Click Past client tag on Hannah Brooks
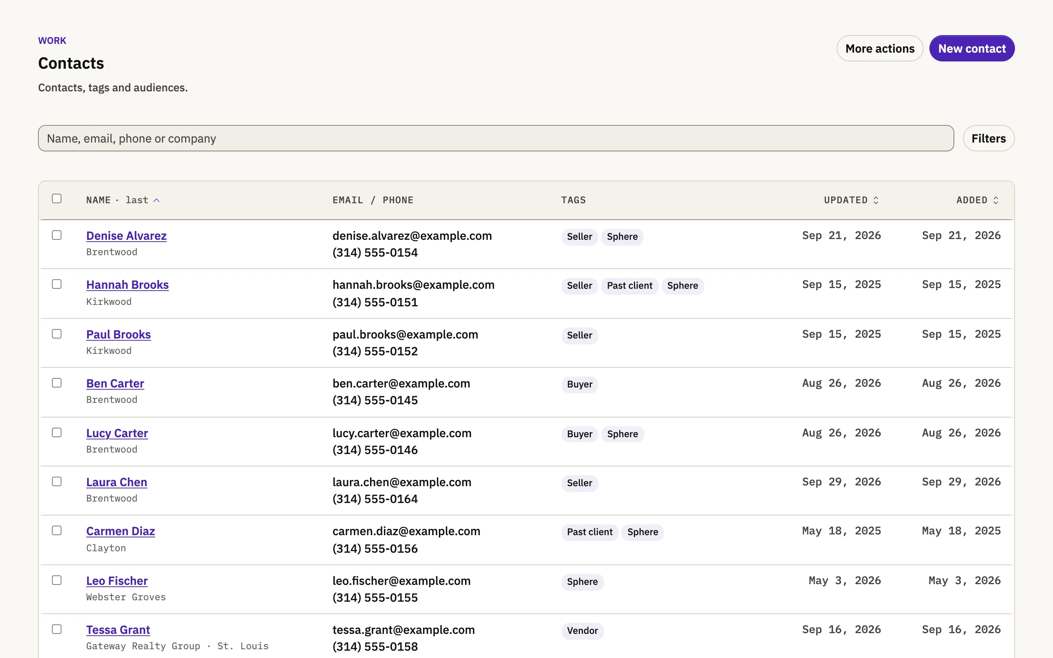This screenshot has width=1053, height=658. (629, 286)
